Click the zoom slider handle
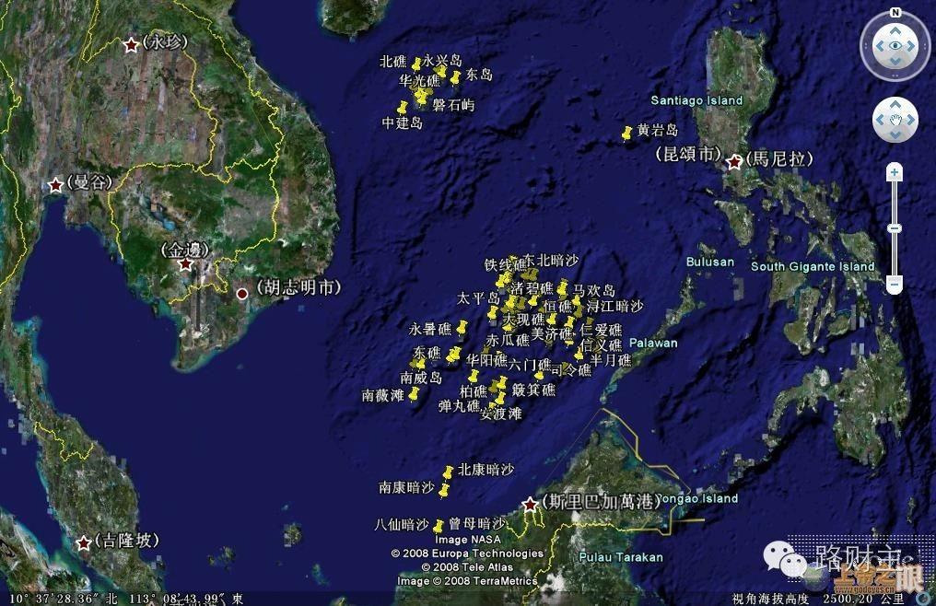Viewport: 936px width, 606px height. tap(895, 228)
